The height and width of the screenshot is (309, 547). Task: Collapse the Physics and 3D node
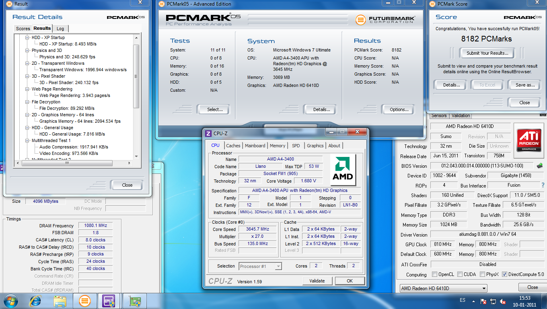pos(27,50)
